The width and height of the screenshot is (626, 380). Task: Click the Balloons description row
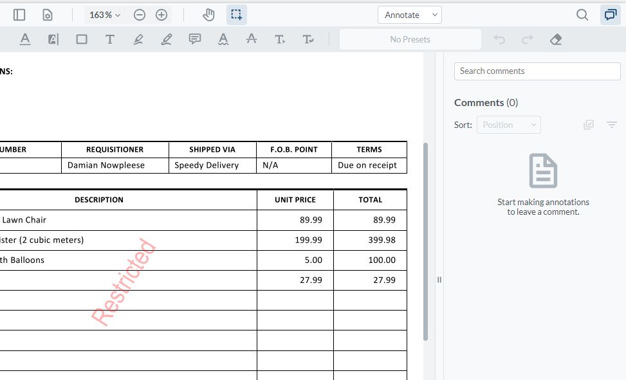tap(22, 260)
